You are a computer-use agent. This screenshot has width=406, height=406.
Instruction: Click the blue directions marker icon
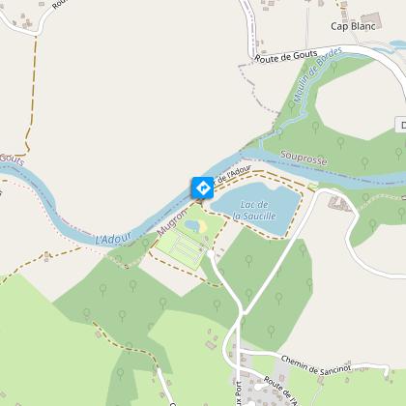(203, 188)
